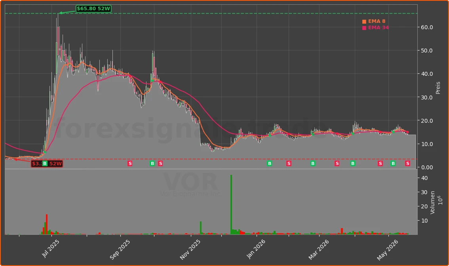
Task: Click the volume axis value 10
Action: coord(425,221)
